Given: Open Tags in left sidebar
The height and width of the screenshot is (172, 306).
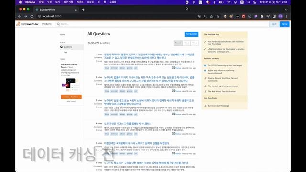Looking at the screenshot, I should pos(65,52).
